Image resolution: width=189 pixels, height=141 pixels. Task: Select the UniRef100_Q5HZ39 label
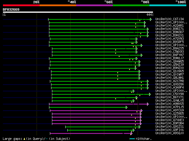[x=170, y=65]
